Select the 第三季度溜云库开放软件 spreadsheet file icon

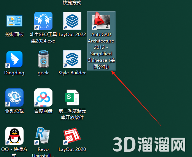pyautogui.click(x=72, y=97)
